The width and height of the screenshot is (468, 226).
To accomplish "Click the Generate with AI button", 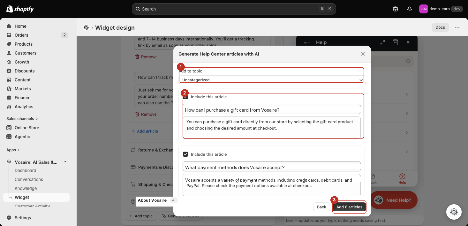I will [x=181, y=216].
